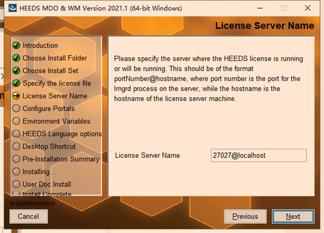Image resolution: width=324 pixels, height=233 pixels.
Task: Click the green checkmark beside Choose Install Set
Action: (16, 71)
